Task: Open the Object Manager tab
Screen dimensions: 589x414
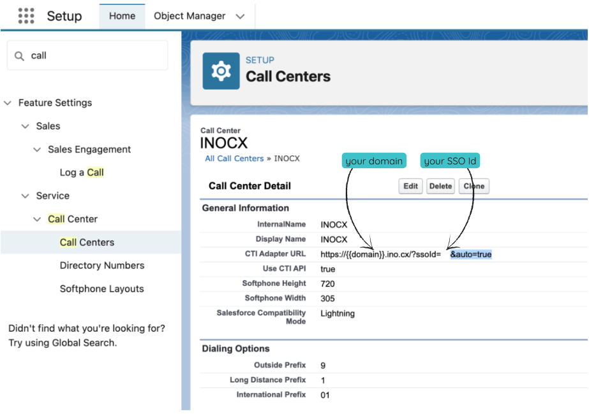Action: [x=190, y=16]
